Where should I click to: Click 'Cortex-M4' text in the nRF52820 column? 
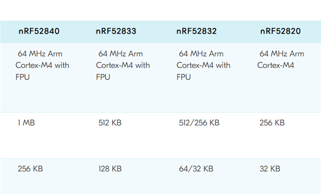click(x=275, y=65)
